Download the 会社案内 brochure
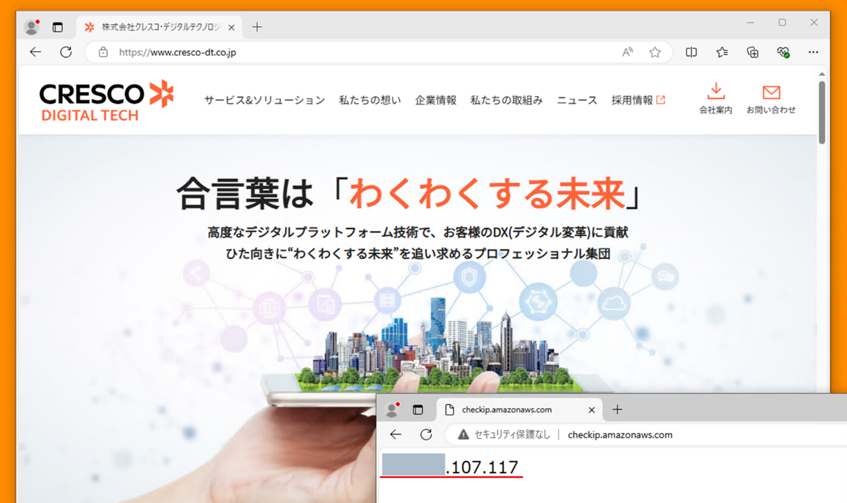Viewport: 847px width, 503px height. [x=716, y=99]
